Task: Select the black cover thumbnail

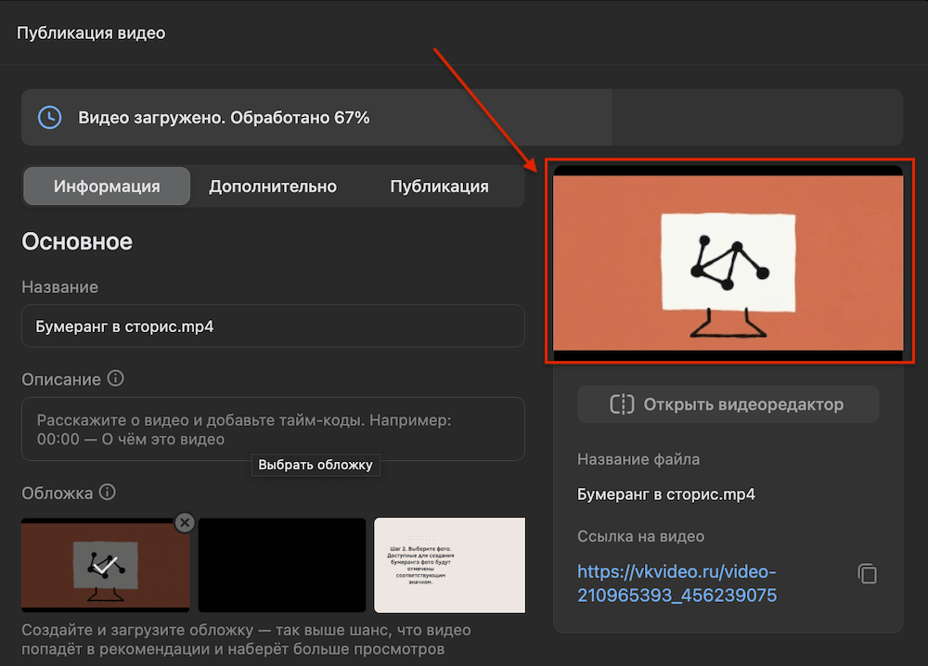Action: (x=282, y=565)
